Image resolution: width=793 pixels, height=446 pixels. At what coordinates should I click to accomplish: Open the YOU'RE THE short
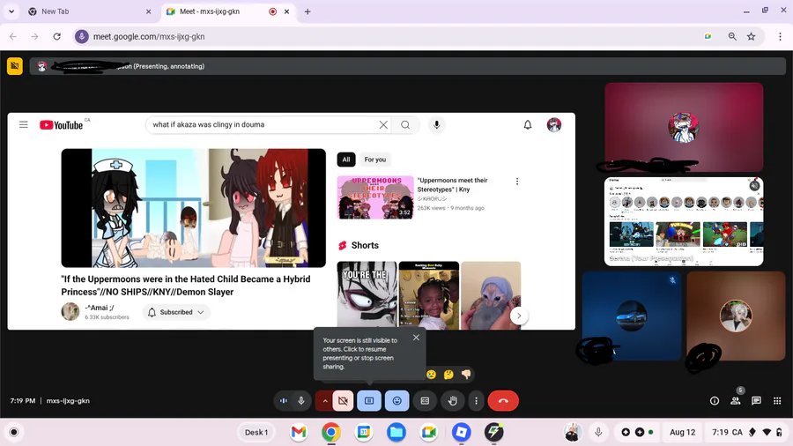(367, 295)
